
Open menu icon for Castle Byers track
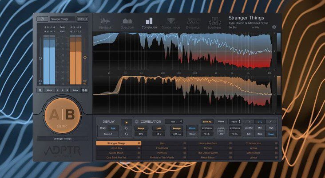click(x=139, y=153)
